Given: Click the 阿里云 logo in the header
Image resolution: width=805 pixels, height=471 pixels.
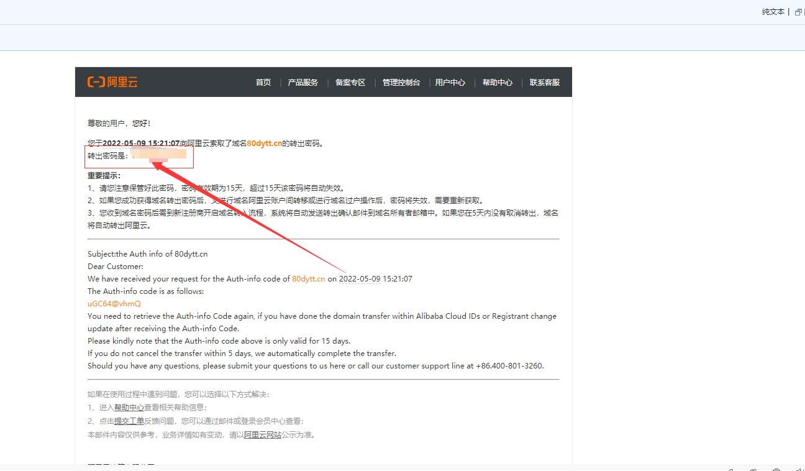Looking at the screenshot, I should pos(112,82).
